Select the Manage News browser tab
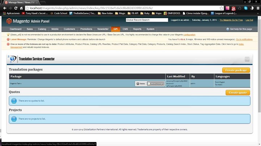This screenshot has width=261, height=146. tap(21, 3)
